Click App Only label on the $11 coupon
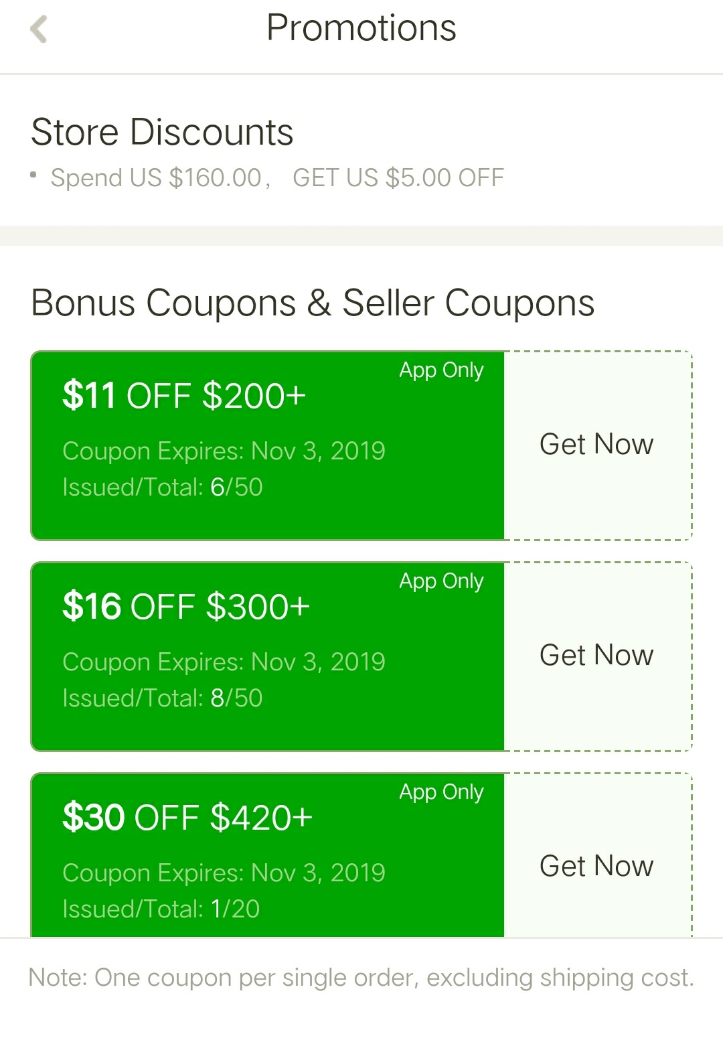Screen dimensions: 723x1038 point(441,370)
